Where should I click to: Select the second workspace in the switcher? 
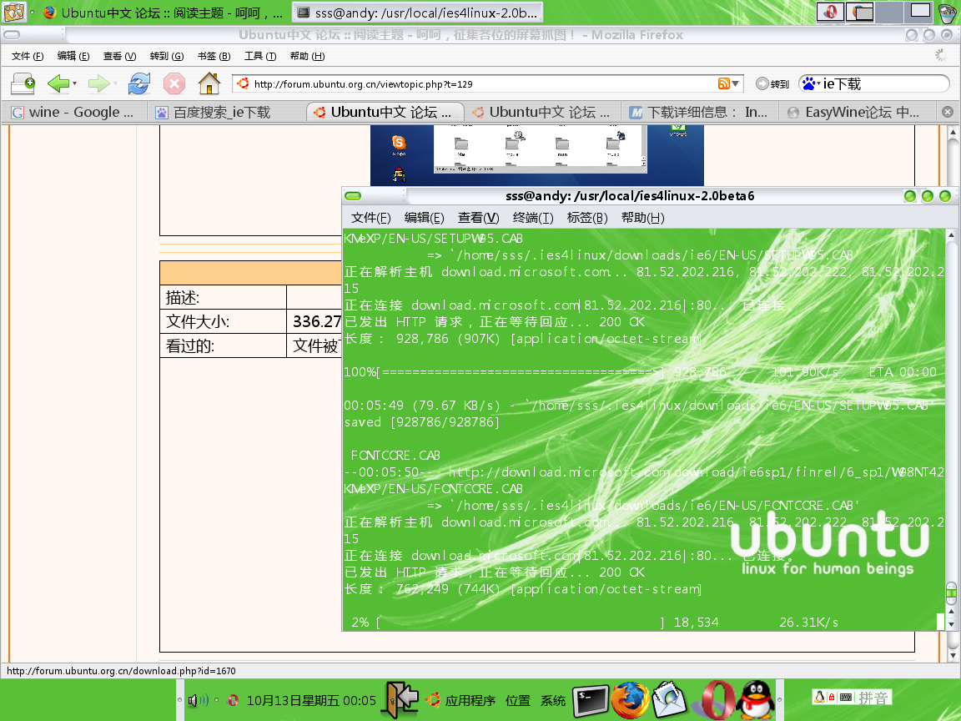859,12
